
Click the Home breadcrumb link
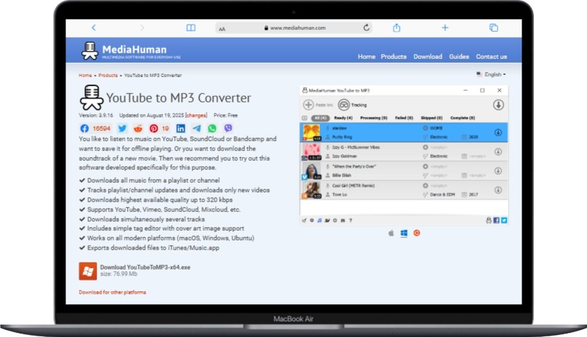tap(85, 75)
